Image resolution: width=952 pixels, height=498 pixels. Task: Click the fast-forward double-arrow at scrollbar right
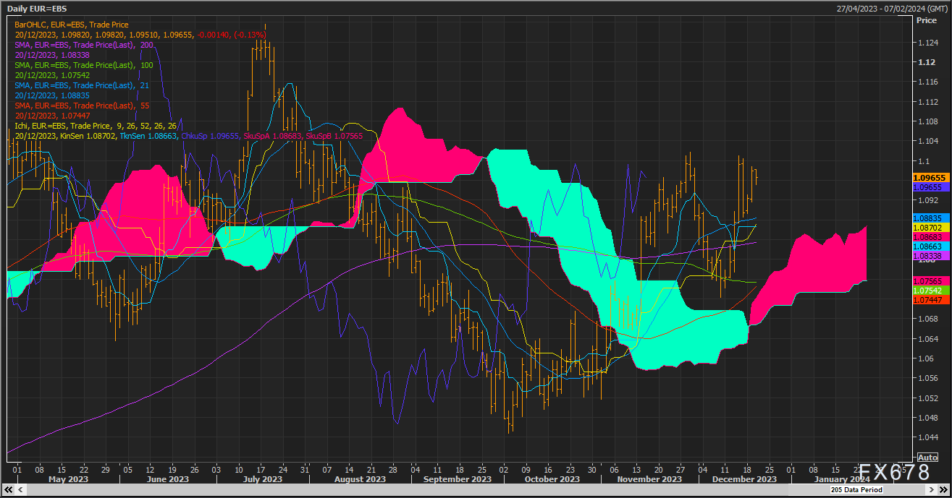tap(943, 490)
